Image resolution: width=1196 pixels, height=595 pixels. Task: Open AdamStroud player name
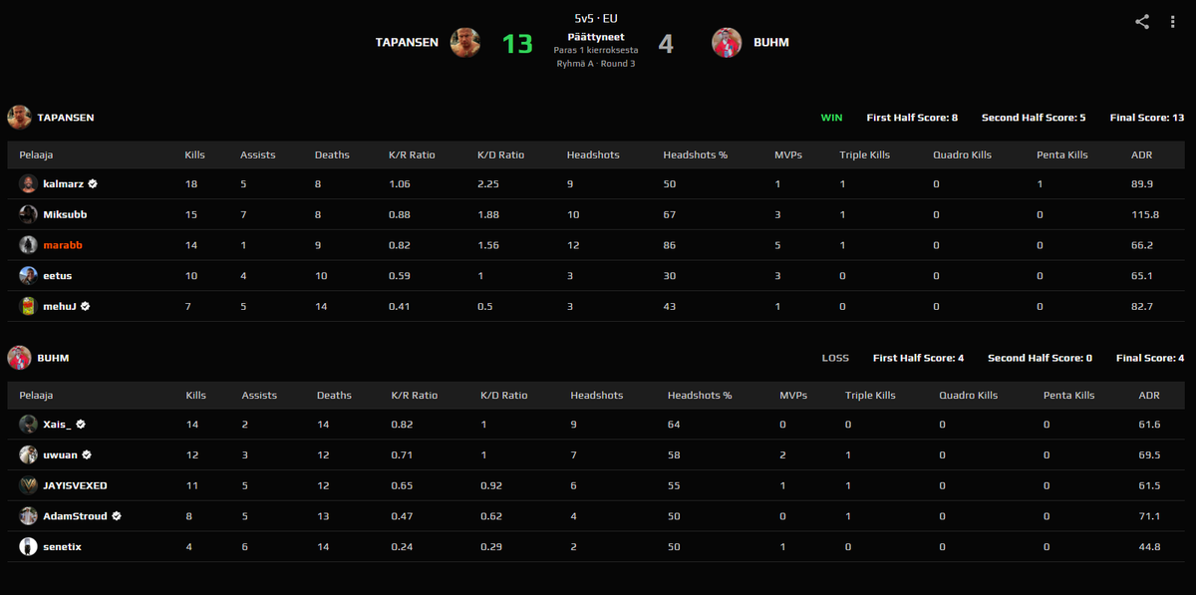point(76,516)
